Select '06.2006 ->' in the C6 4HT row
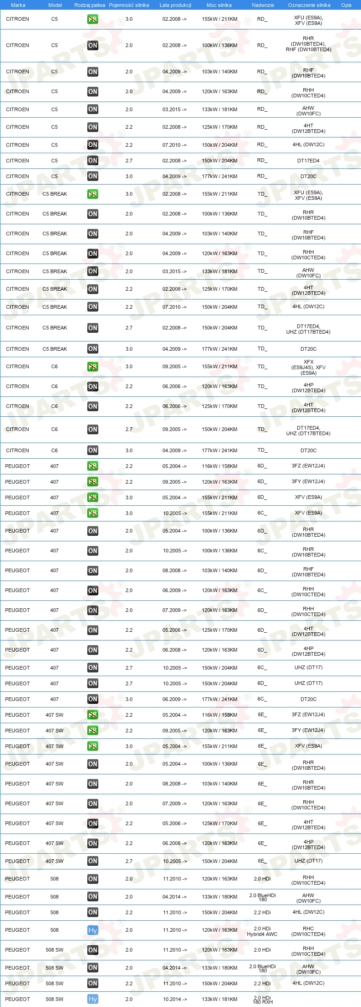361x1007 pixels. 174,406
